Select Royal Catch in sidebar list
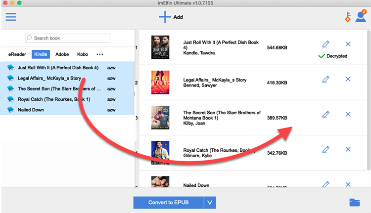This screenshot has width=371, height=213. 67,99
